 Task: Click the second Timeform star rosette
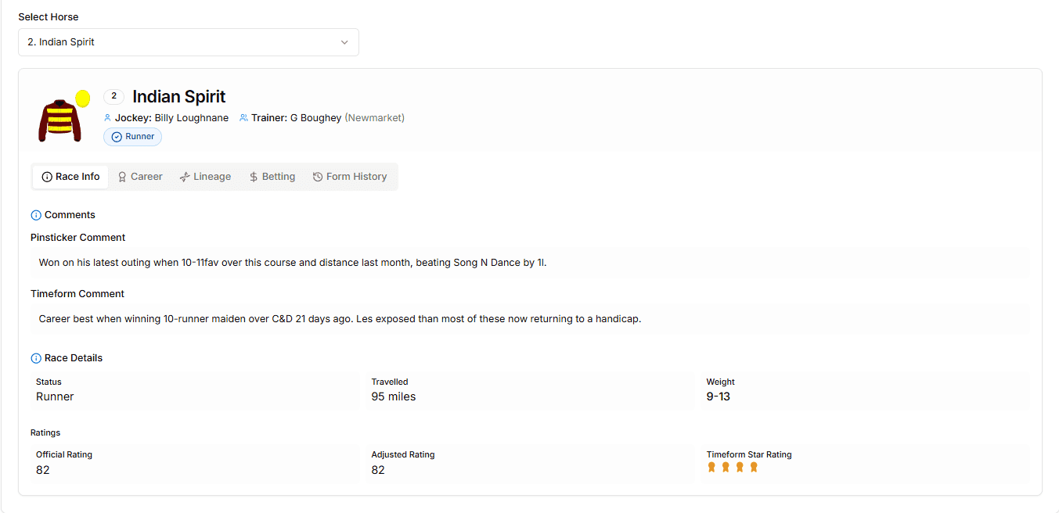(x=726, y=468)
